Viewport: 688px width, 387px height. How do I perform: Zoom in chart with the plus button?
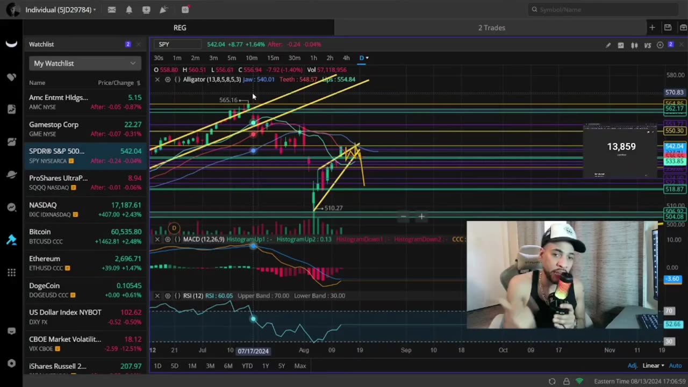(421, 217)
